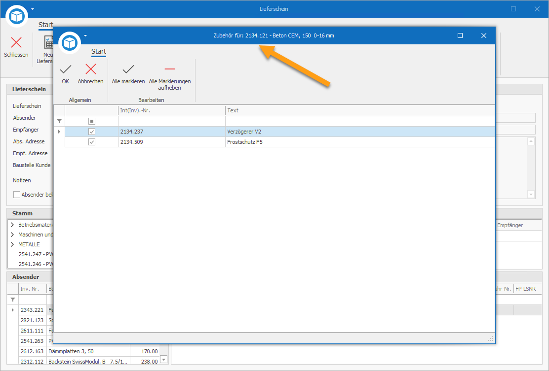Click the Absender grid scroll down arrow

(163, 359)
